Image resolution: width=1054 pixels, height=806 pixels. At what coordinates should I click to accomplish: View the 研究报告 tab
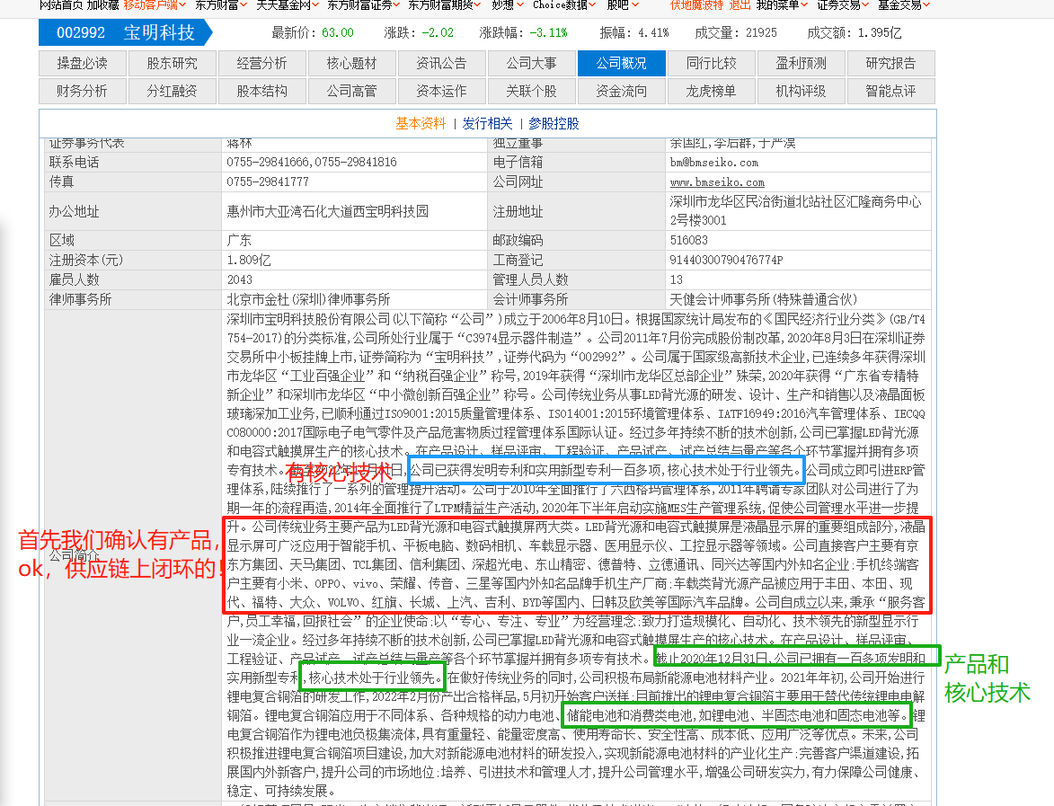tap(890, 63)
